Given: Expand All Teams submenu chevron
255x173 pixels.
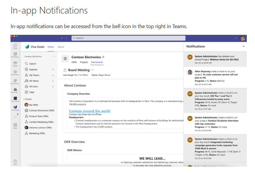Looking at the screenshot, I should (53, 81).
